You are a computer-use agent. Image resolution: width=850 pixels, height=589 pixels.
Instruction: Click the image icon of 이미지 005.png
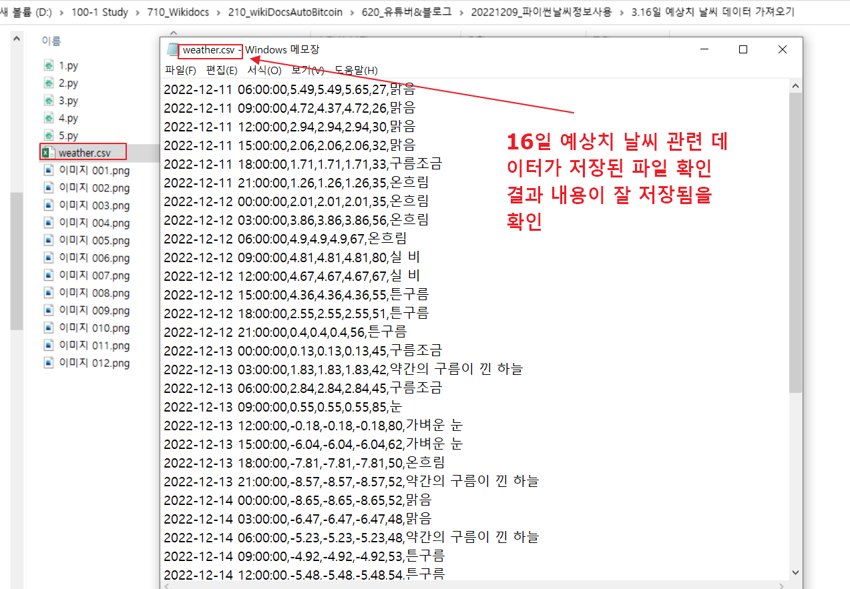[49, 240]
